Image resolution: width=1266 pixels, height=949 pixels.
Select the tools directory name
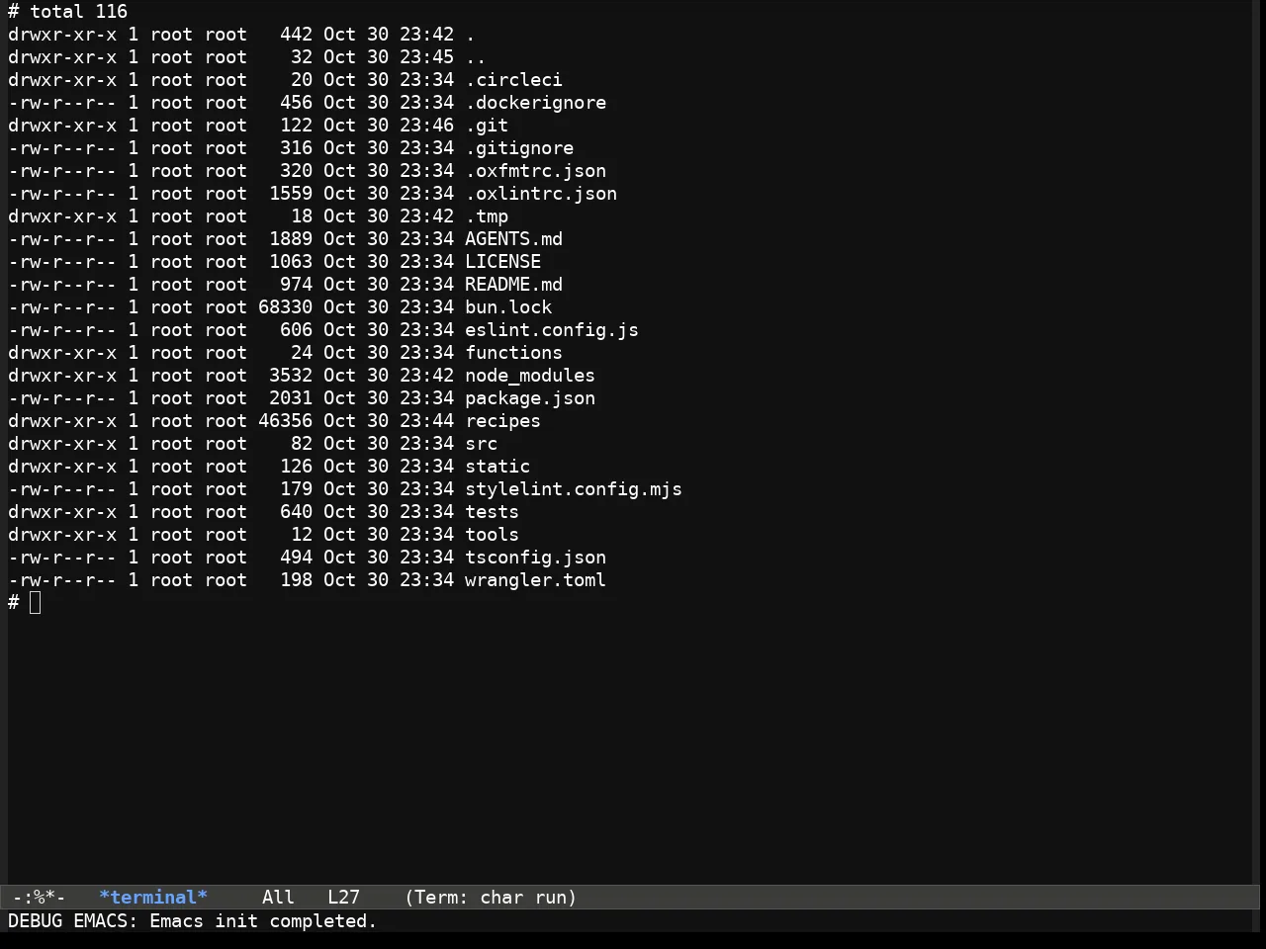pyautogui.click(x=492, y=535)
